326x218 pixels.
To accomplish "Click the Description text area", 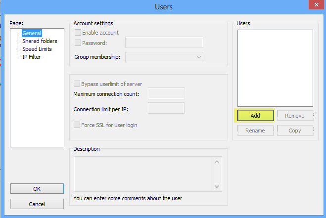I will point(143,174).
